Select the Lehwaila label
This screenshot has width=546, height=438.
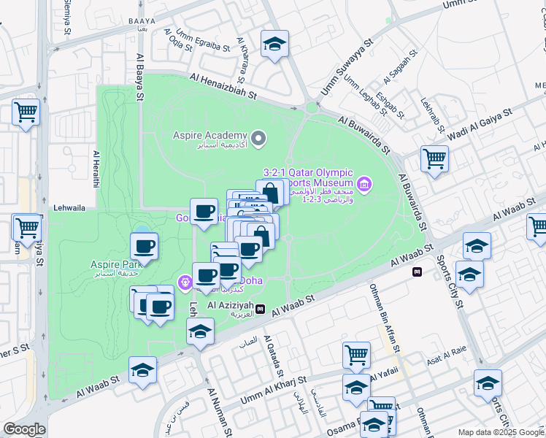(x=69, y=208)
